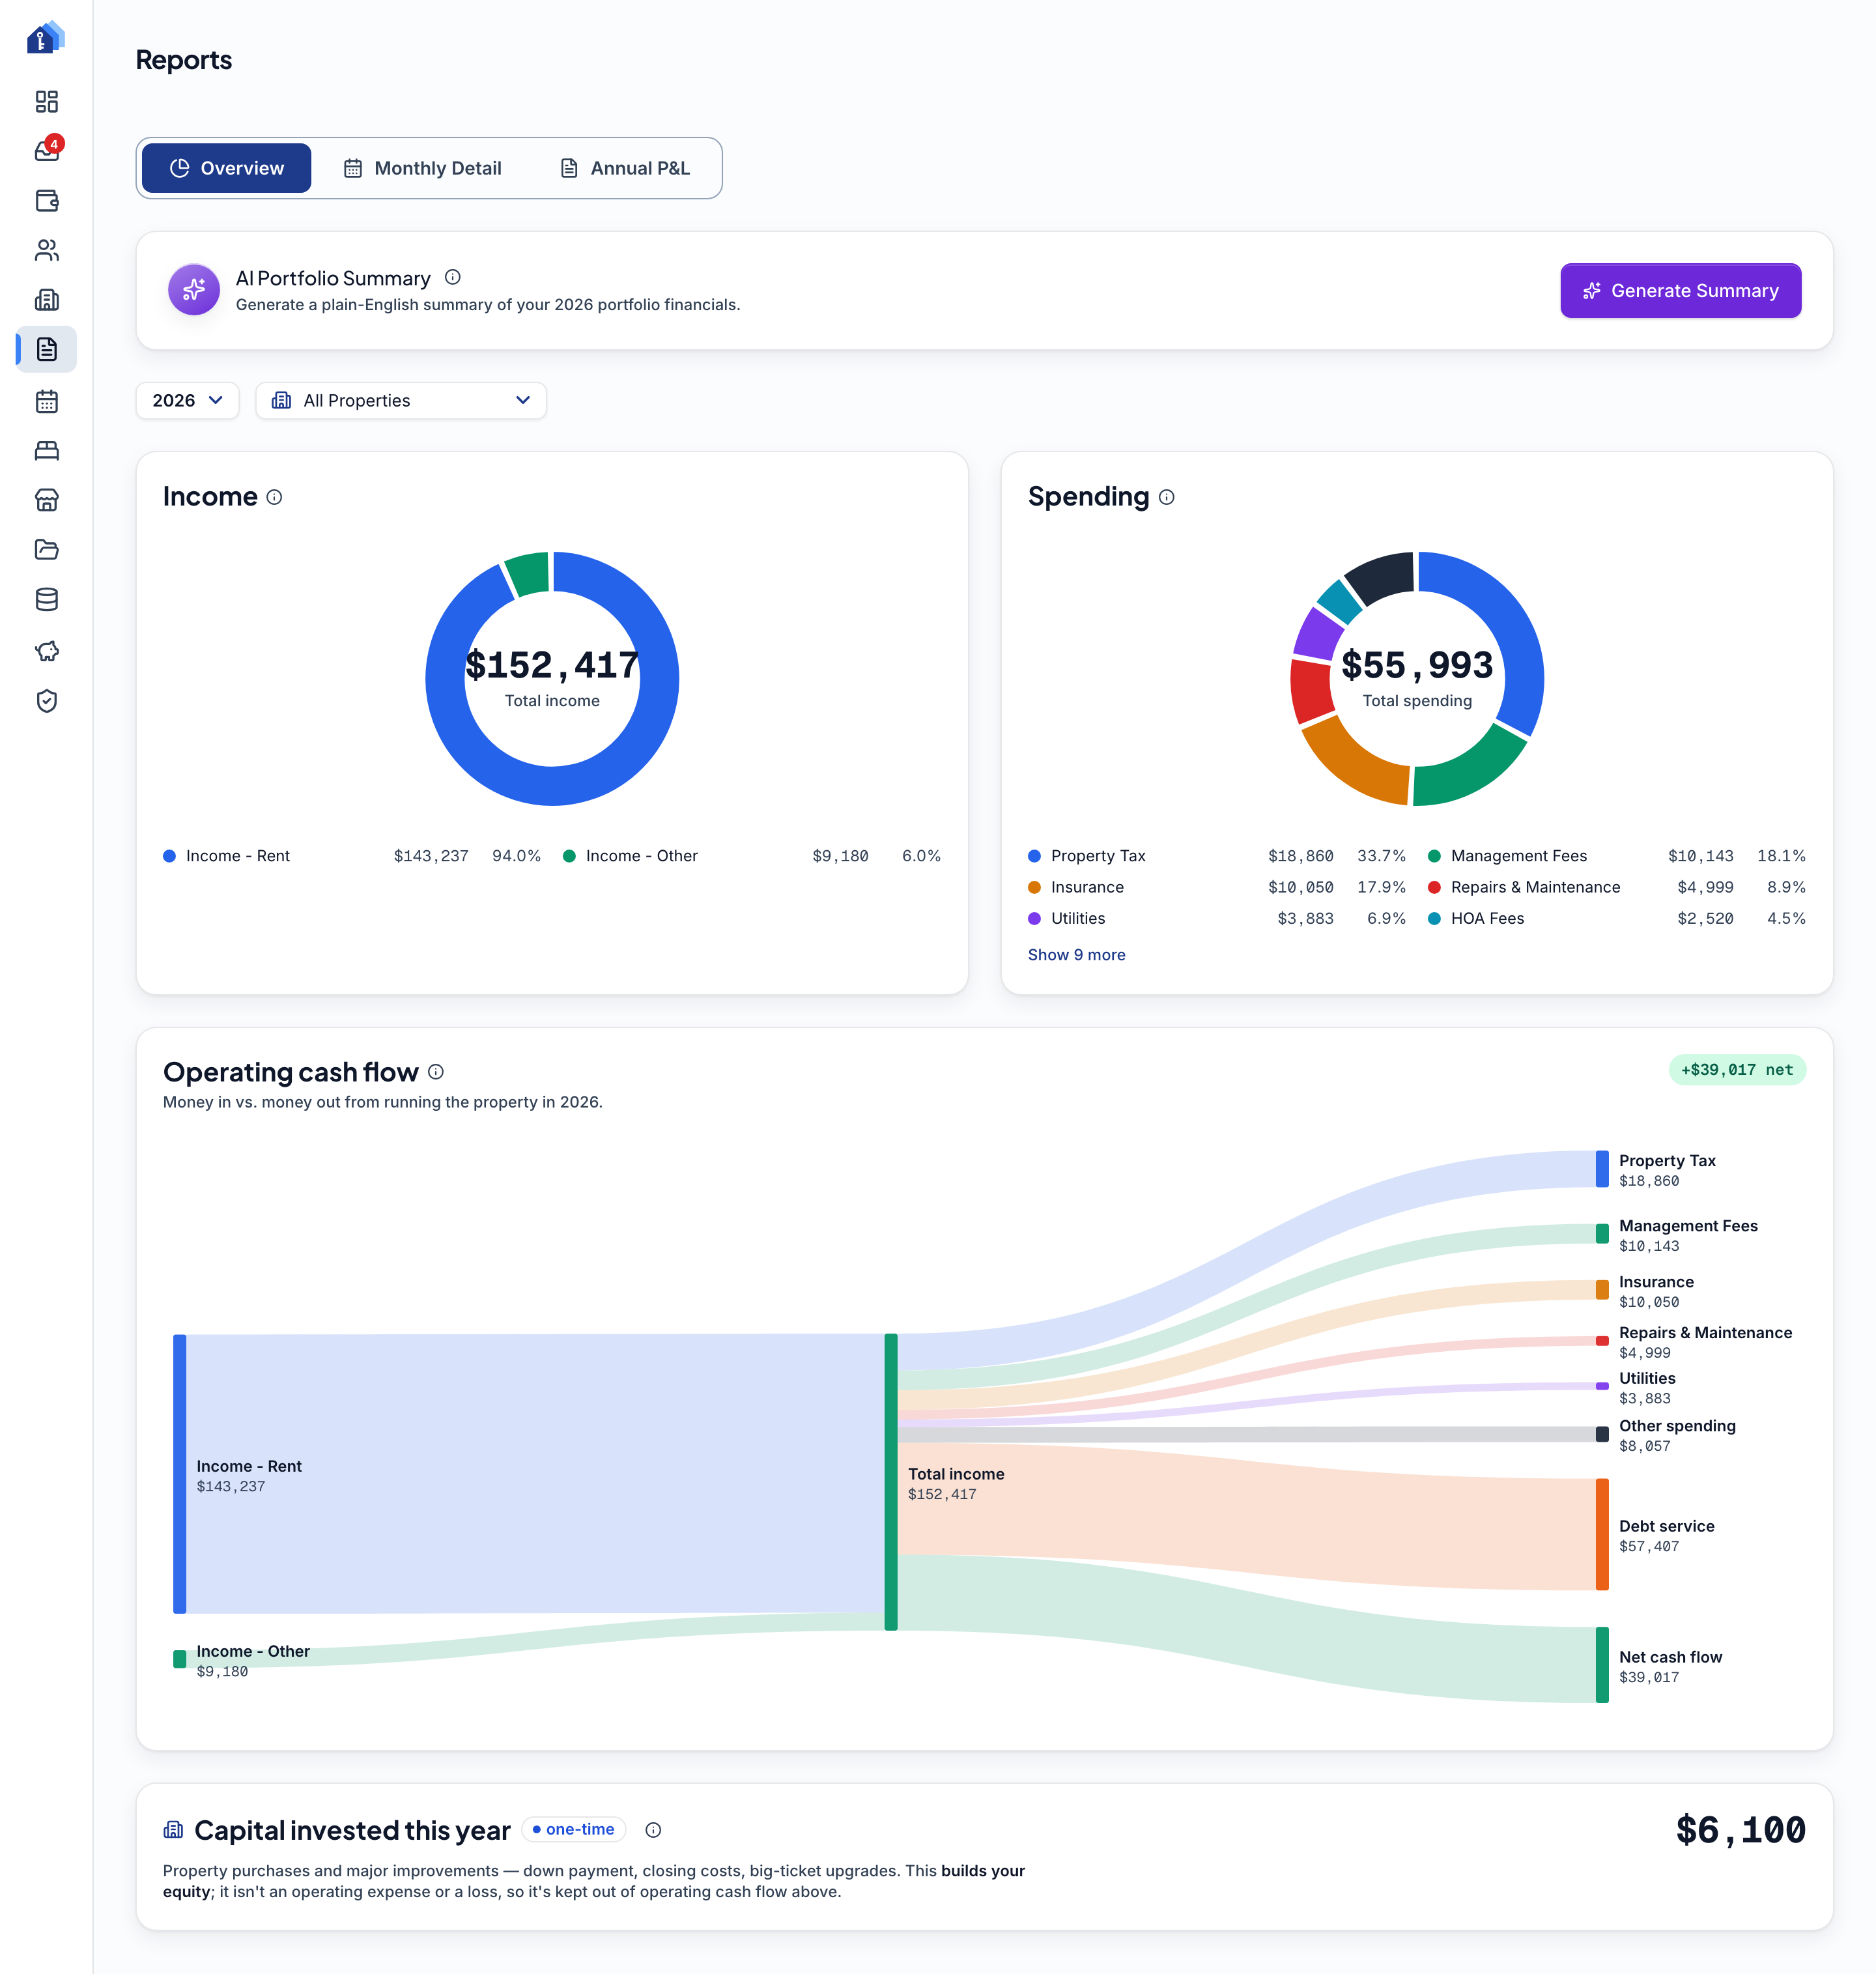This screenshot has width=1876, height=1974.
Task: Click the purple sparkle AI avatar icon
Action: [x=194, y=290]
